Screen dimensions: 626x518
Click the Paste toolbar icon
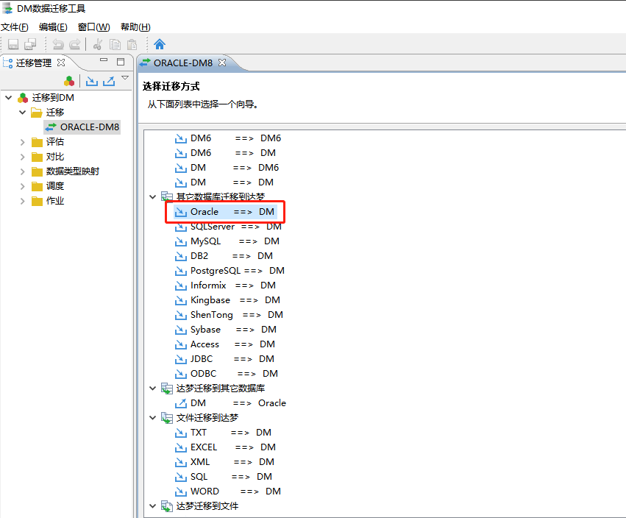132,44
